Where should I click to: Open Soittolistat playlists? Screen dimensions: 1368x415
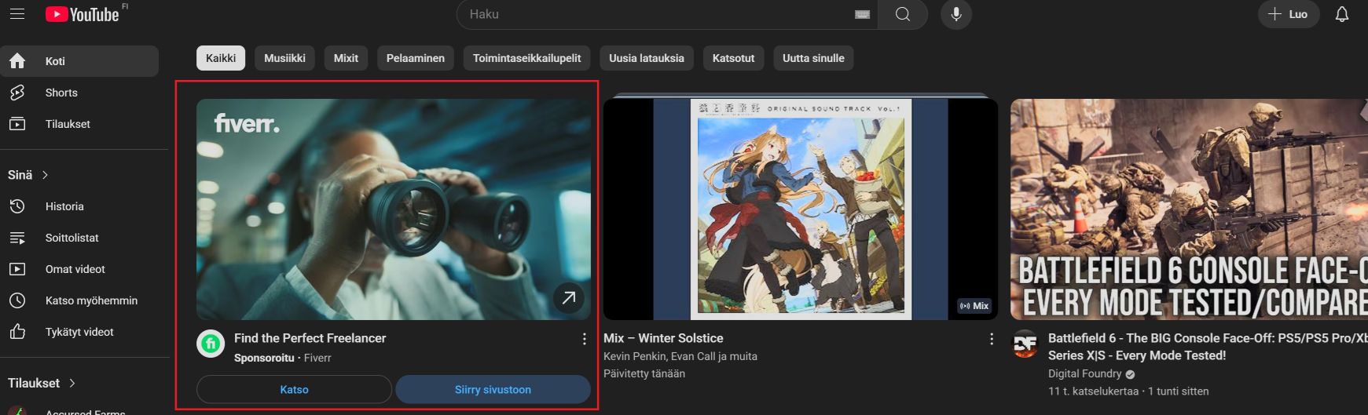point(79,238)
